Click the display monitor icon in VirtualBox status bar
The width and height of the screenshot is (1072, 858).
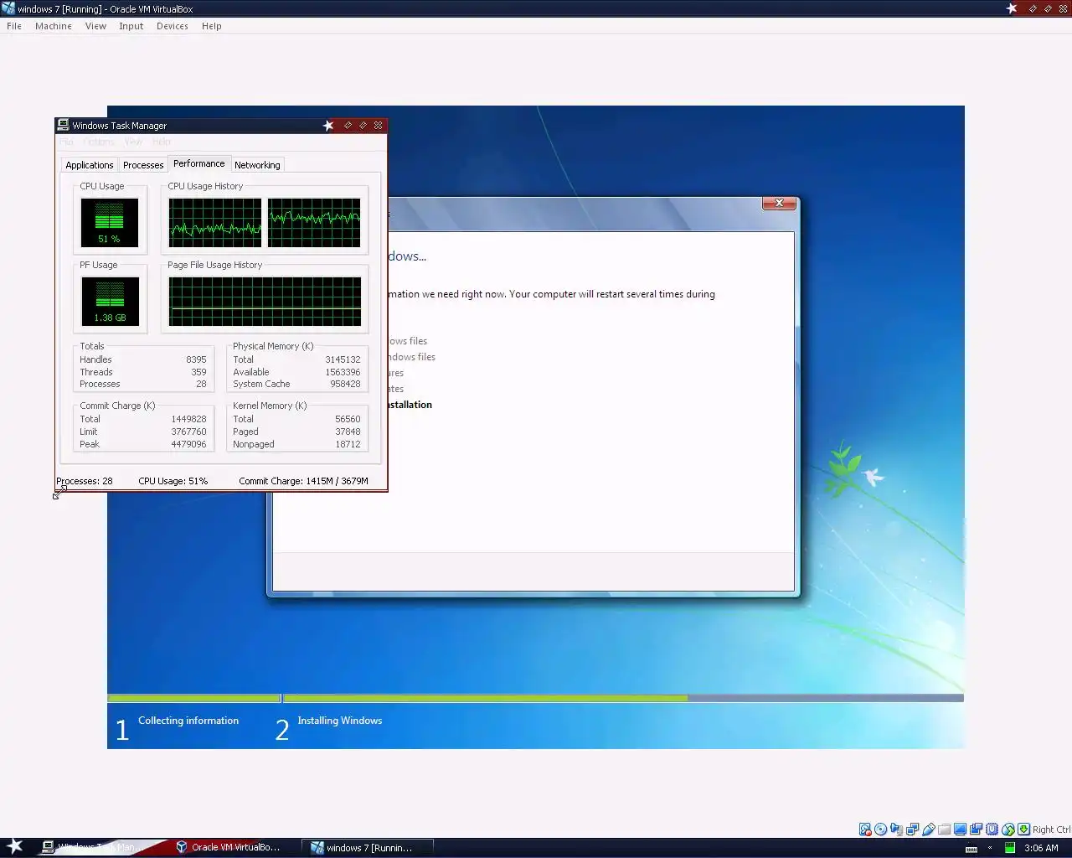click(960, 829)
